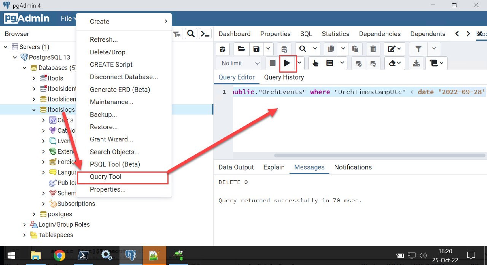Click the Clear eraser icon
This screenshot has width=487, height=265.
[x=395, y=63]
